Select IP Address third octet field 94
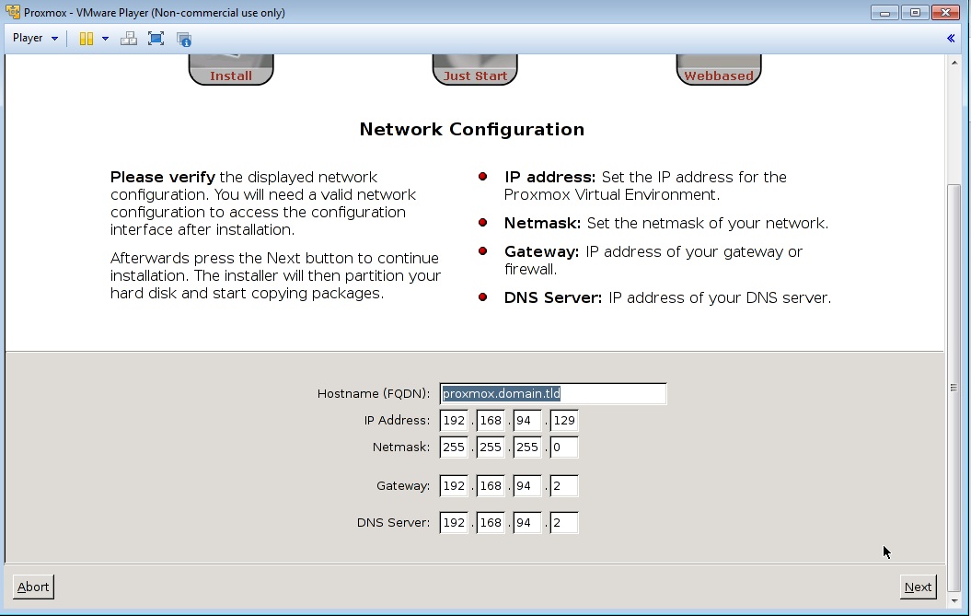Image resolution: width=971 pixels, height=616 pixels. (527, 420)
